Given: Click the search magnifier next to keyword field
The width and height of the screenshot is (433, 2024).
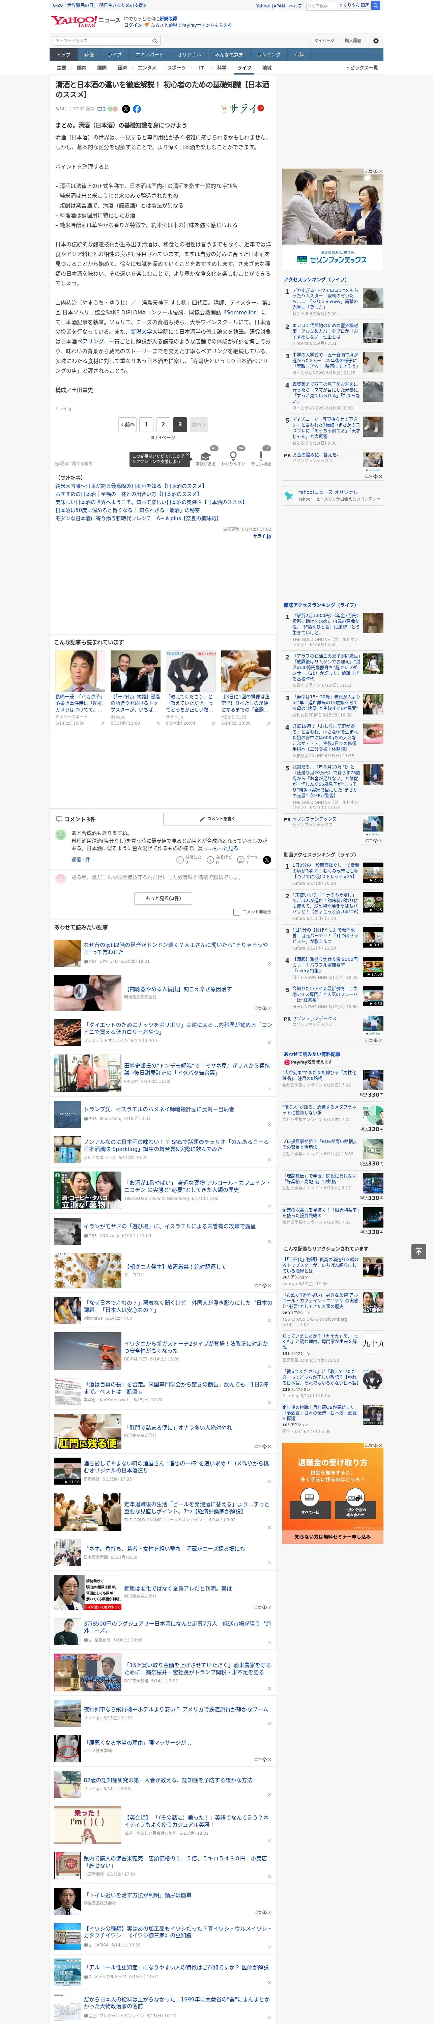Looking at the screenshot, I should click(155, 40).
